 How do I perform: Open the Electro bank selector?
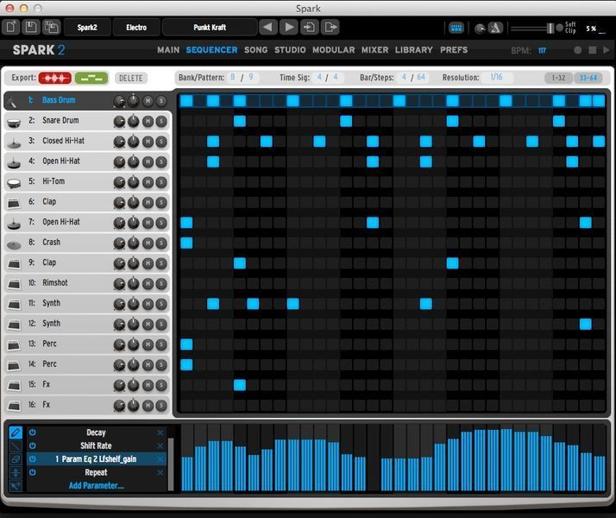[x=135, y=28]
